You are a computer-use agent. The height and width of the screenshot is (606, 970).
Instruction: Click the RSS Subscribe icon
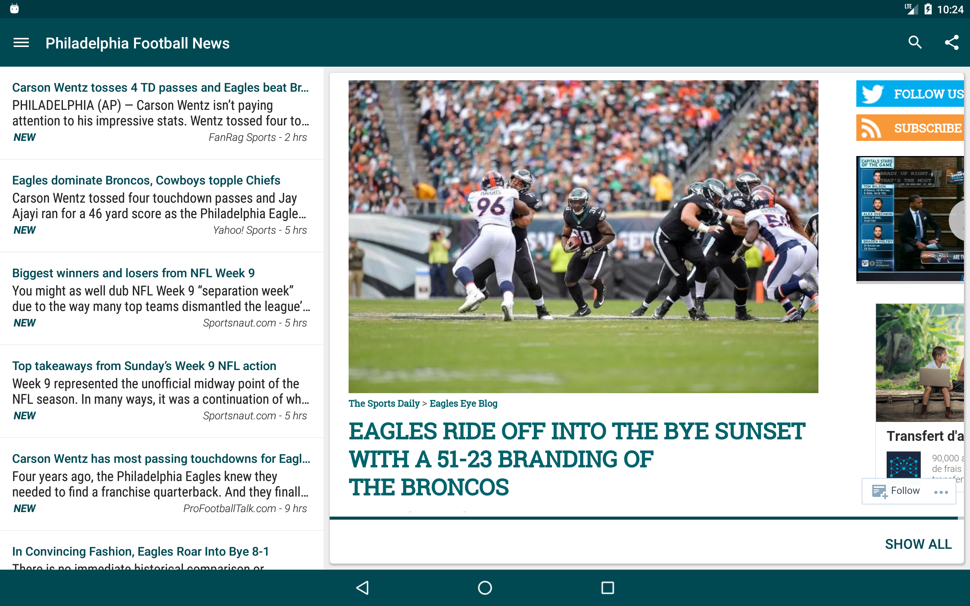871,128
